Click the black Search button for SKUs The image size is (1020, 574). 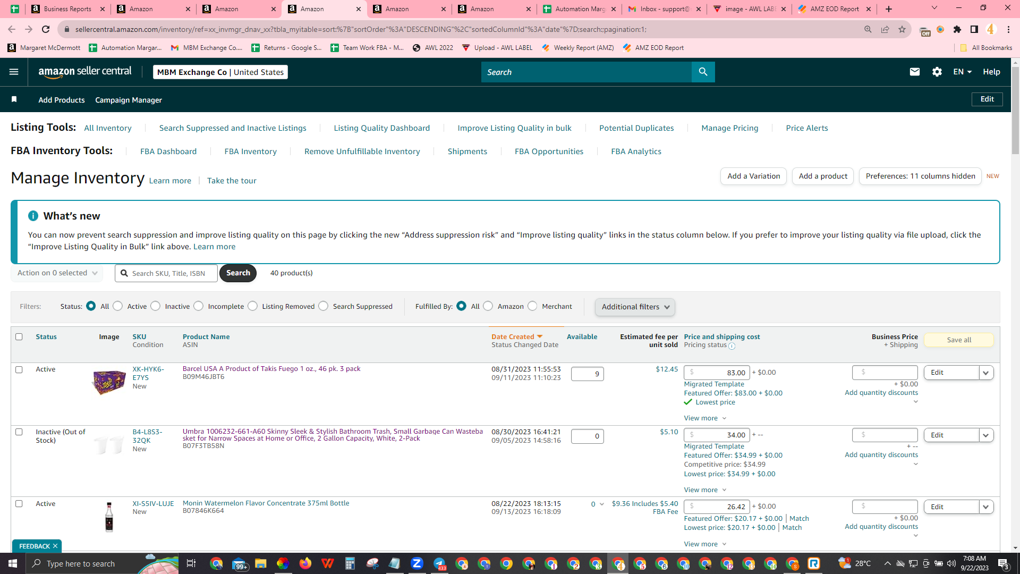click(238, 273)
